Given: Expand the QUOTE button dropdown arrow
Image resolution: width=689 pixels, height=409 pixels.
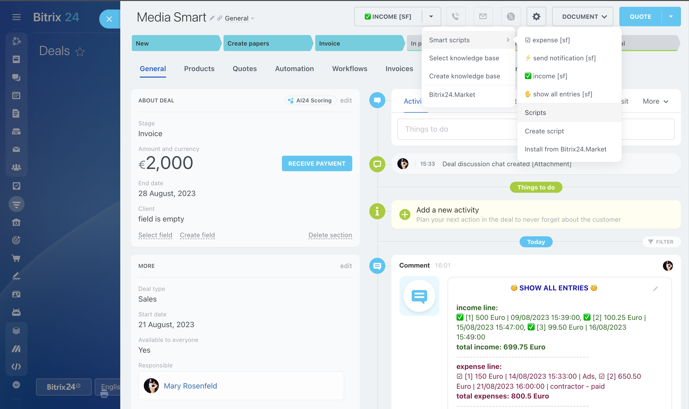Looking at the screenshot, I should [x=671, y=17].
